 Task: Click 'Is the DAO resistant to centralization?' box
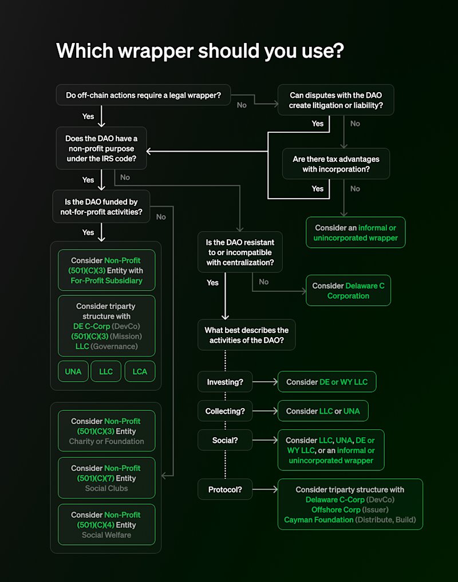(x=240, y=252)
